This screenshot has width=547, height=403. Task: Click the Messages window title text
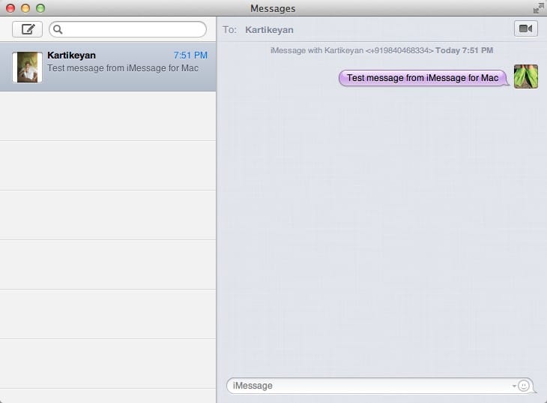(x=273, y=8)
